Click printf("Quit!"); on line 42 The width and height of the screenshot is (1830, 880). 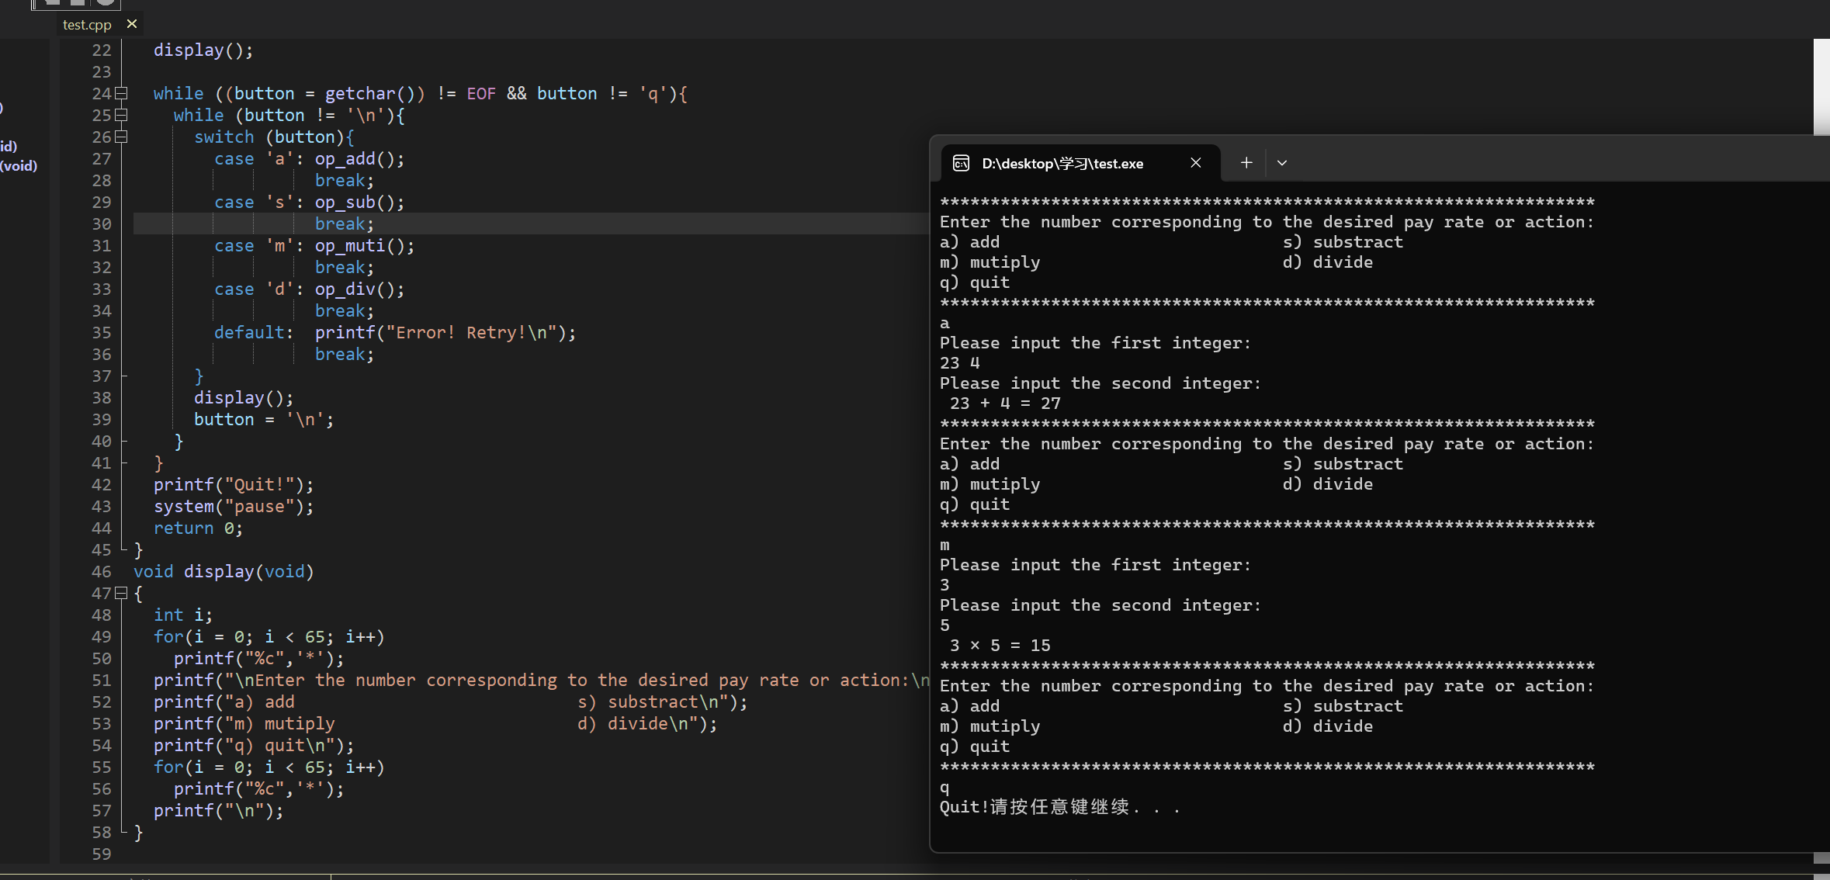(234, 485)
